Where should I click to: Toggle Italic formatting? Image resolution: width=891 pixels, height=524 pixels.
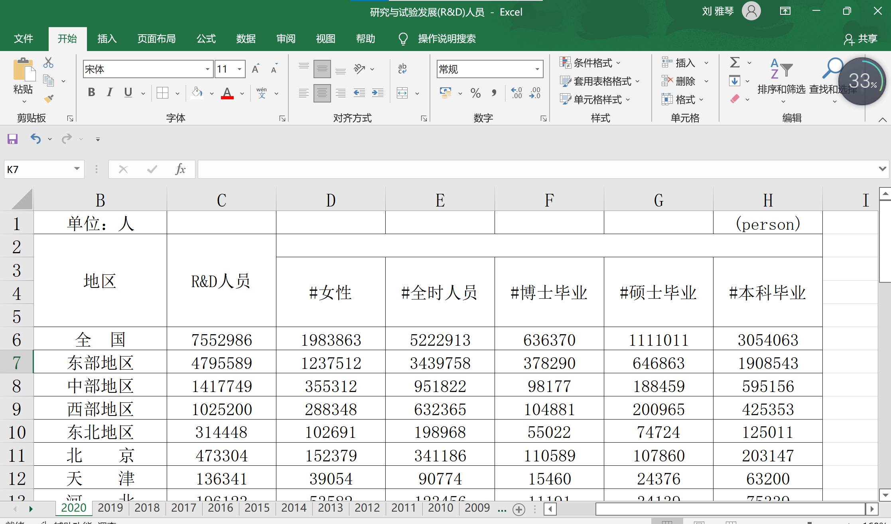(110, 93)
